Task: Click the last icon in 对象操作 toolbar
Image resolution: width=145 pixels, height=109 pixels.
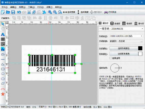Action: coord(93,18)
